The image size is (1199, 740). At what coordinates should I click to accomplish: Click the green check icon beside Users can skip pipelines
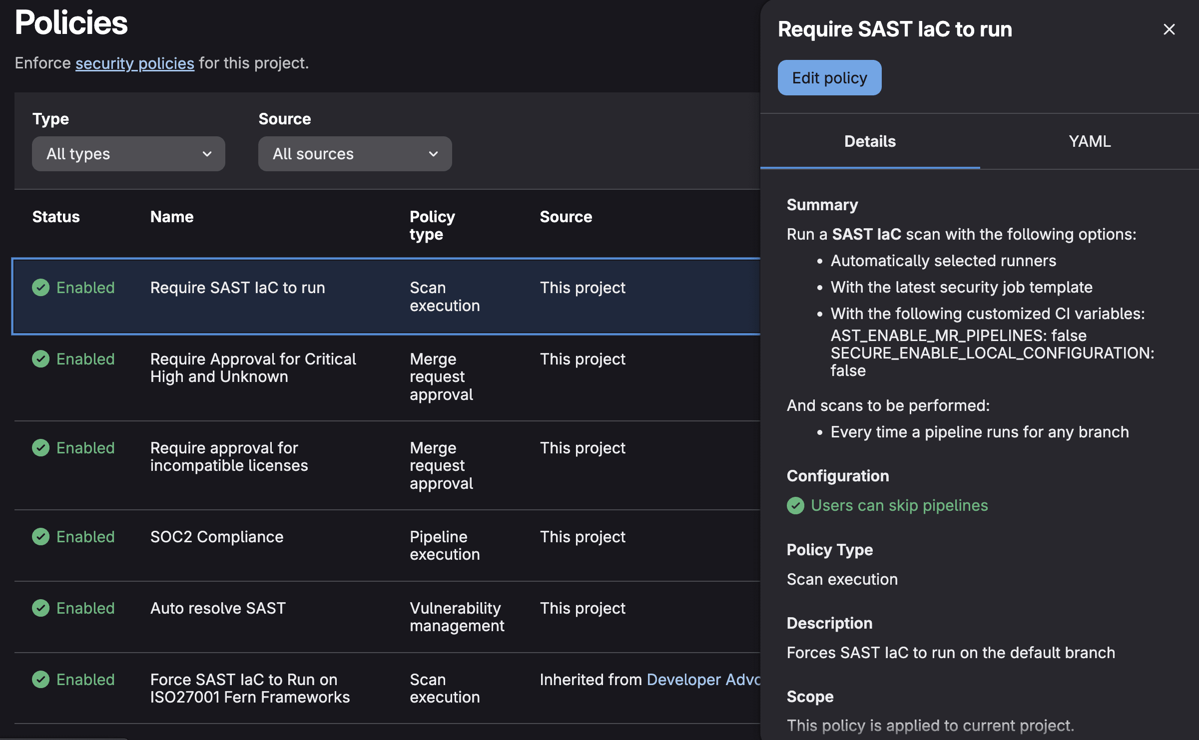795,506
